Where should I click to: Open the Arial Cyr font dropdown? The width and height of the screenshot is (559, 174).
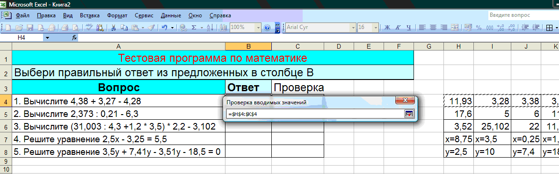pyautogui.click(x=353, y=28)
